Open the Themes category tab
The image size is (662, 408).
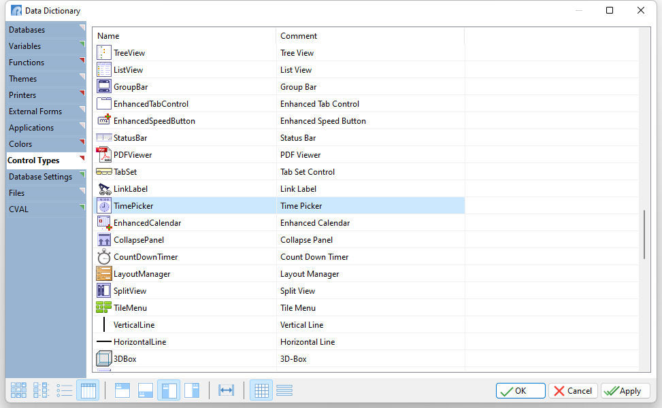(46, 79)
